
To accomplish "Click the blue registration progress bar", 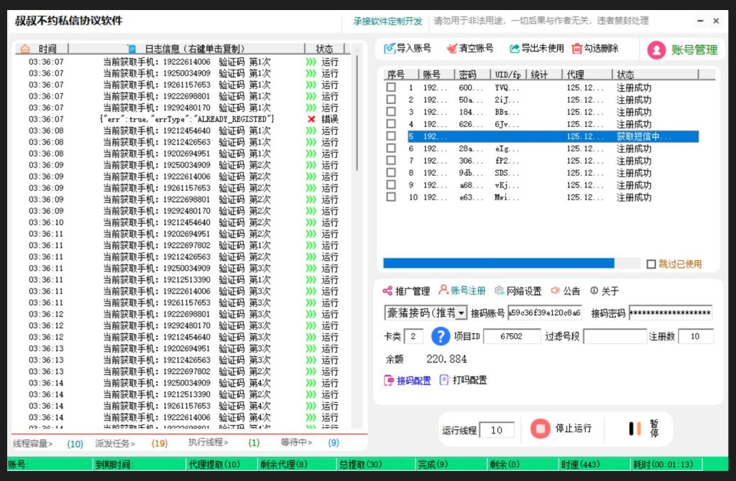I will pos(500,263).
